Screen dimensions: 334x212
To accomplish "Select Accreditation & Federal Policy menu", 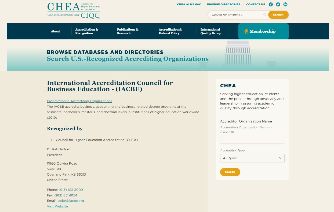I will click(170, 31).
